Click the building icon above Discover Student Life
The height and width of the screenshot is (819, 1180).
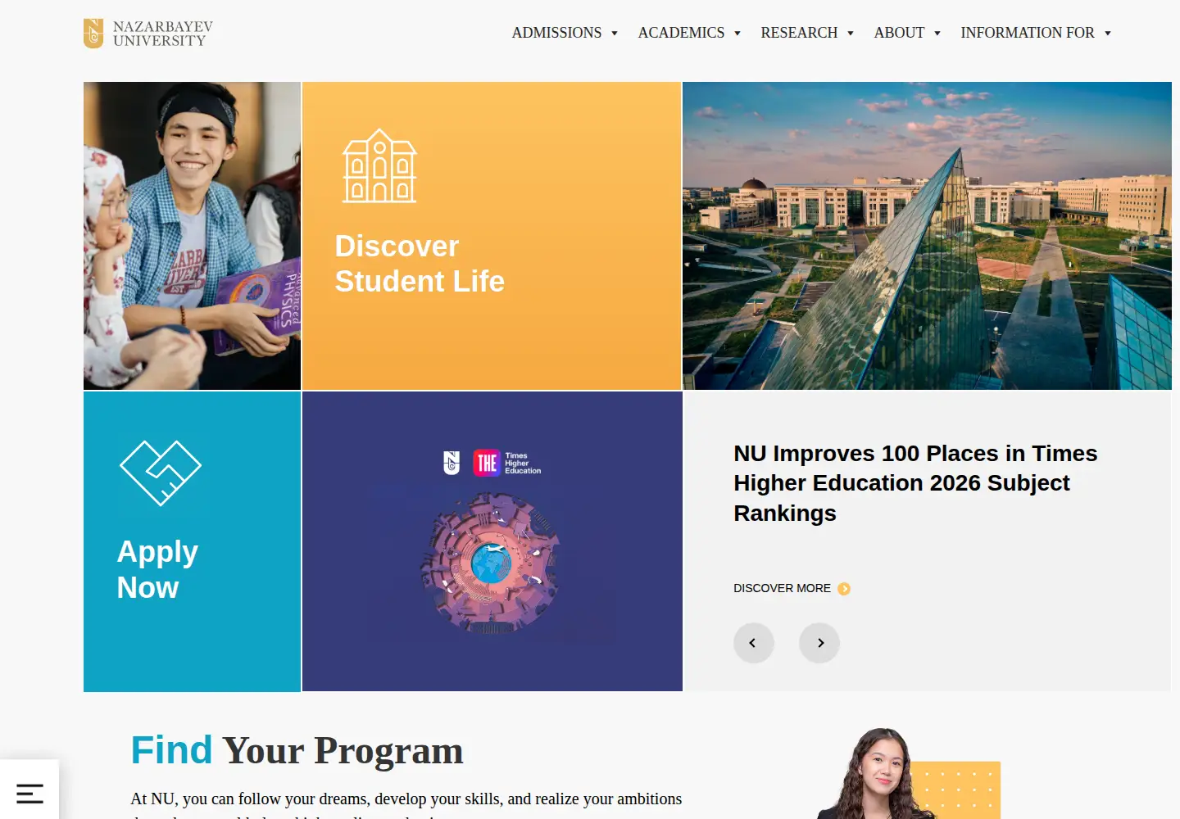click(x=379, y=165)
